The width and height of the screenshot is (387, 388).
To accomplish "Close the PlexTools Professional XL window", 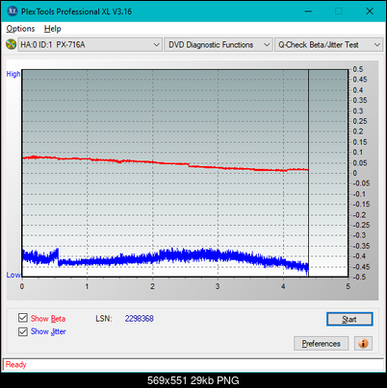I will coord(370,12).
